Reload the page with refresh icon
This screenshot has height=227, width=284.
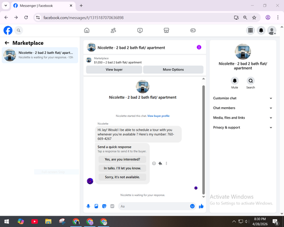[x=26, y=18]
